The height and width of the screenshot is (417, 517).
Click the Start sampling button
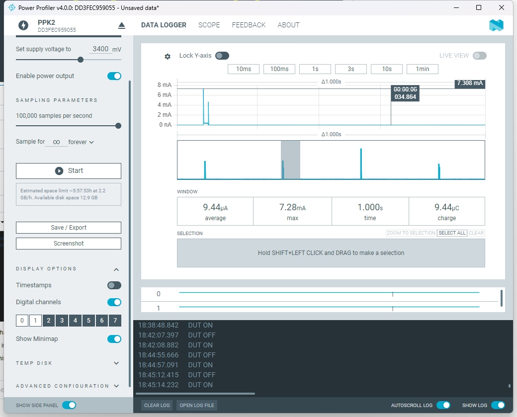coord(69,171)
